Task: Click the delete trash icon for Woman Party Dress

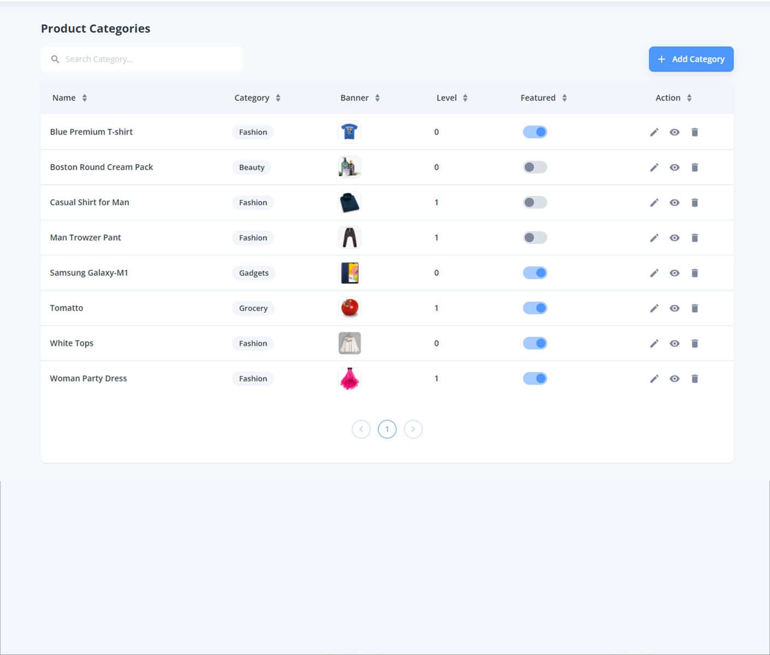Action: (695, 378)
